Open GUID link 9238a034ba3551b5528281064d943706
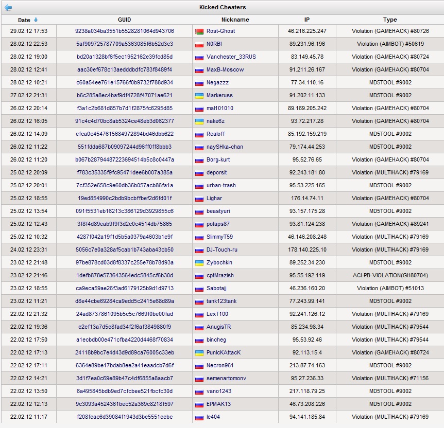 tap(124, 31)
